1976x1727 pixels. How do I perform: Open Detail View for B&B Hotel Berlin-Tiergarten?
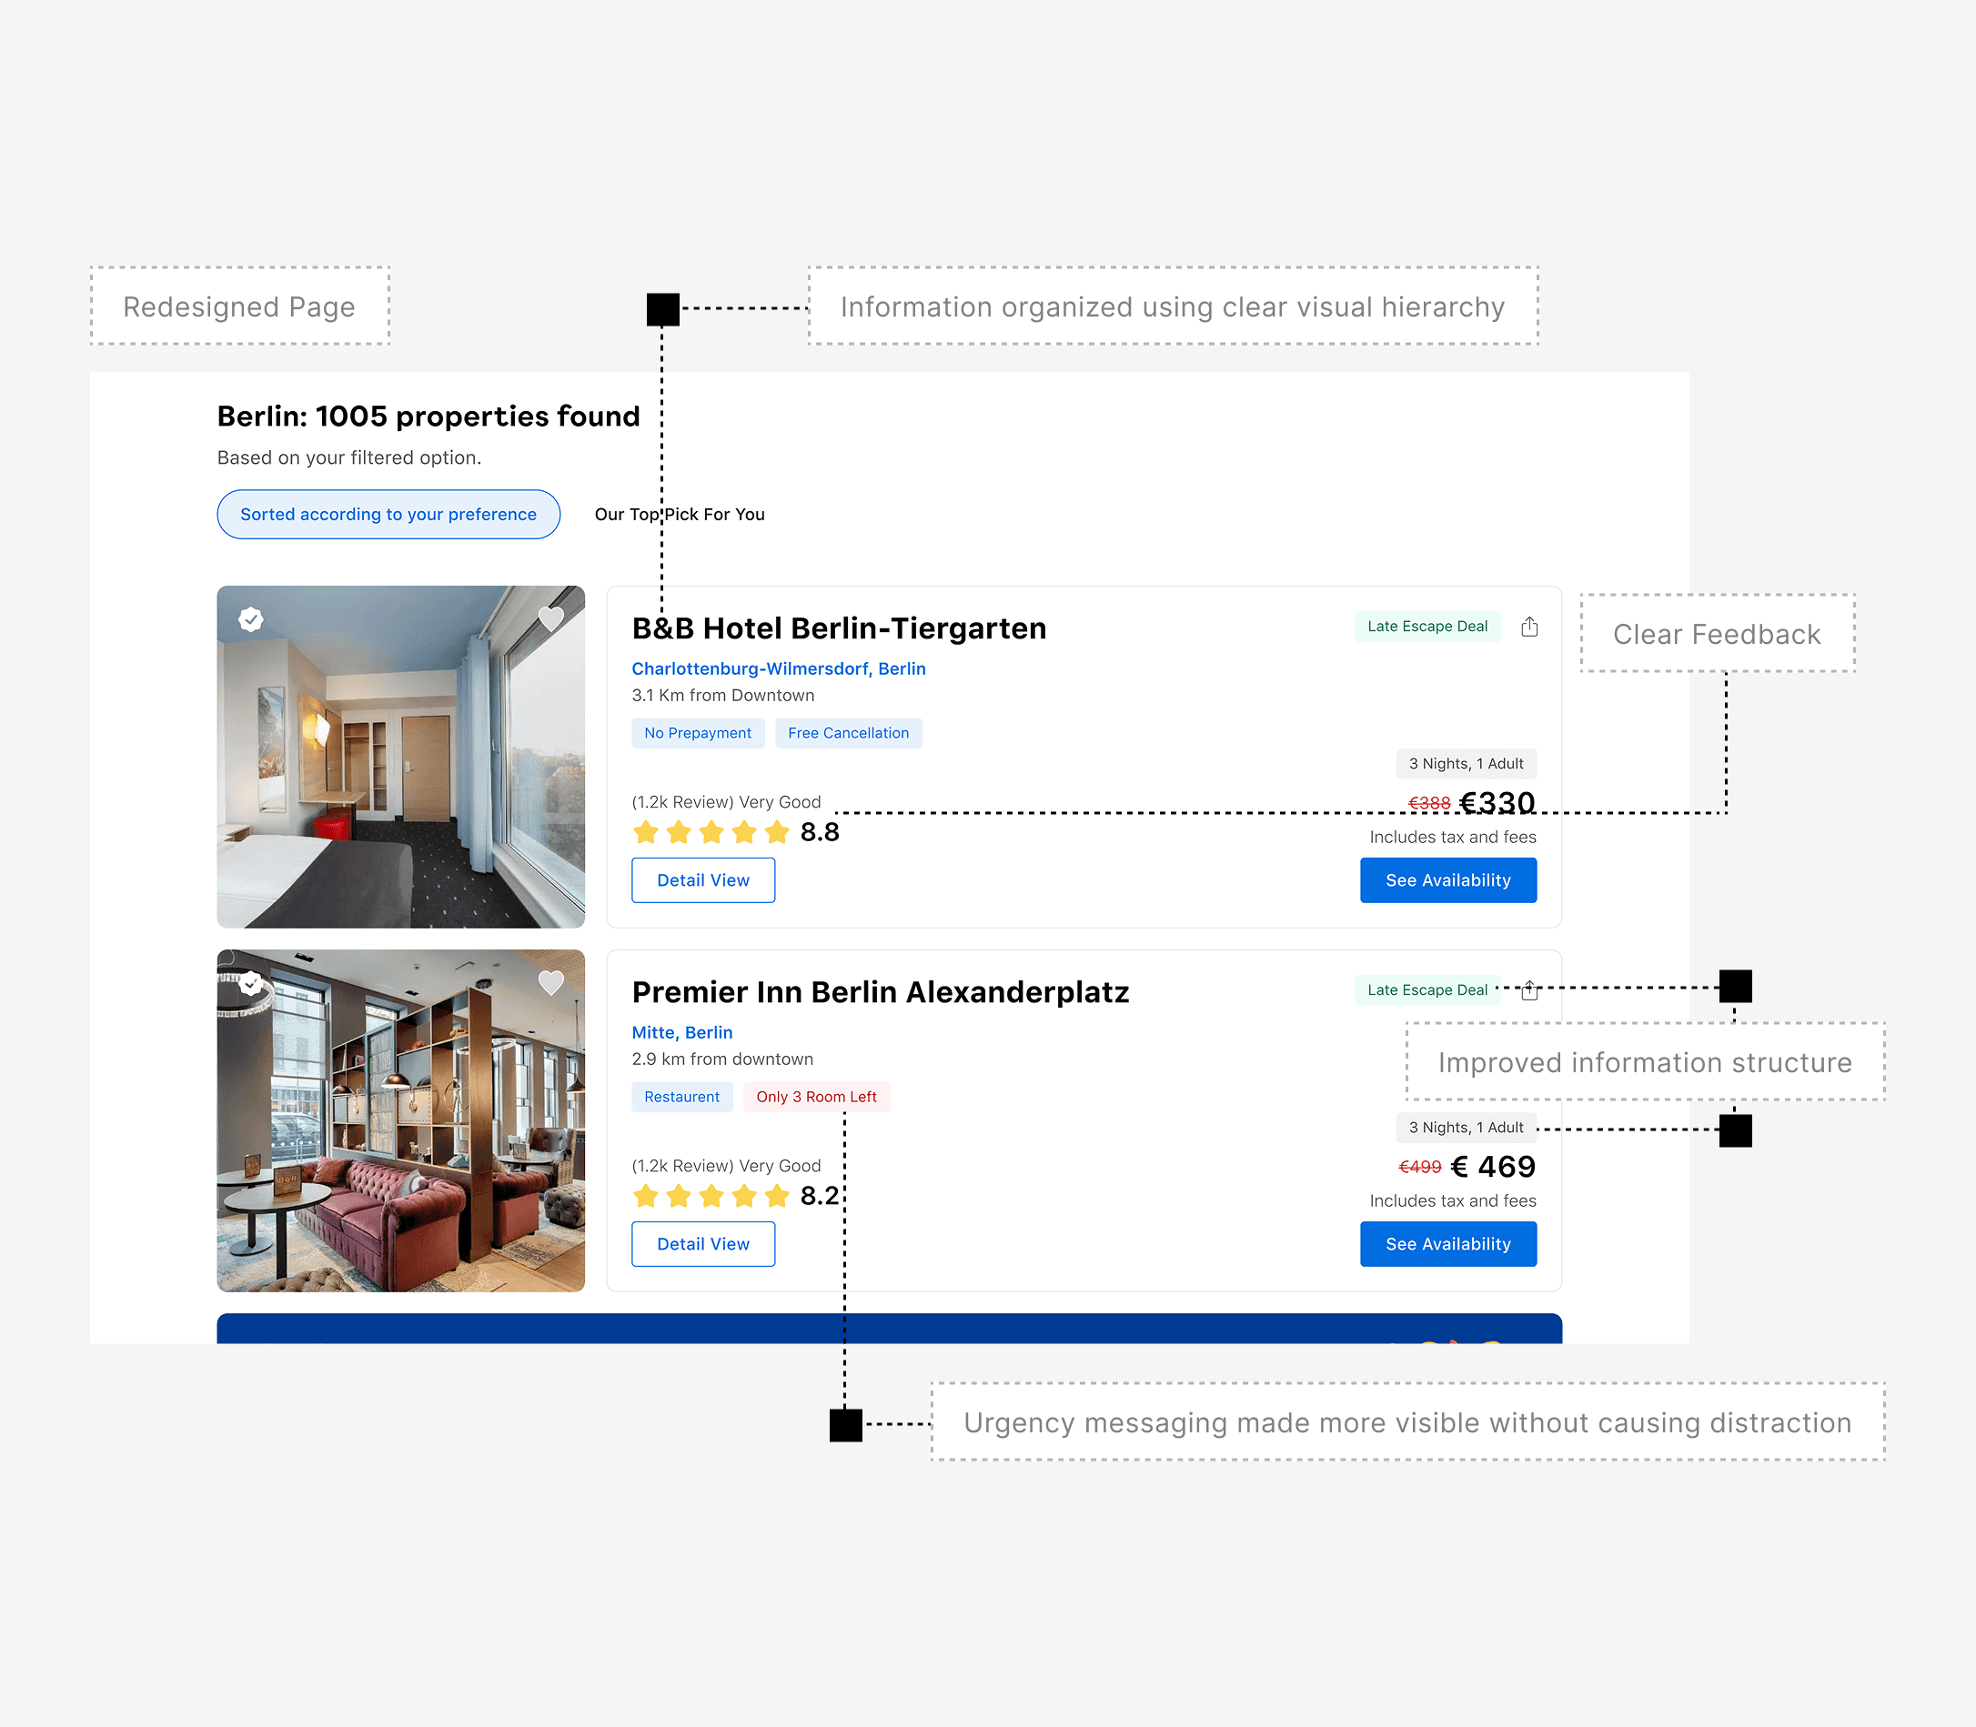point(702,880)
